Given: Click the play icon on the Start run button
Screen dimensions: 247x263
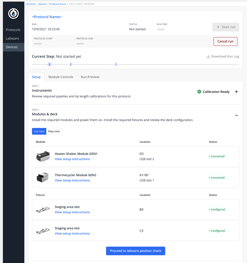Looking at the screenshot, I should click(x=218, y=27).
